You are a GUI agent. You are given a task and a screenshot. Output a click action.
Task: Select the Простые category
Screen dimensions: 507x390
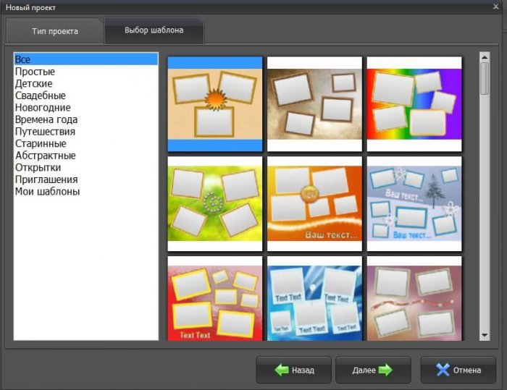(35, 72)
